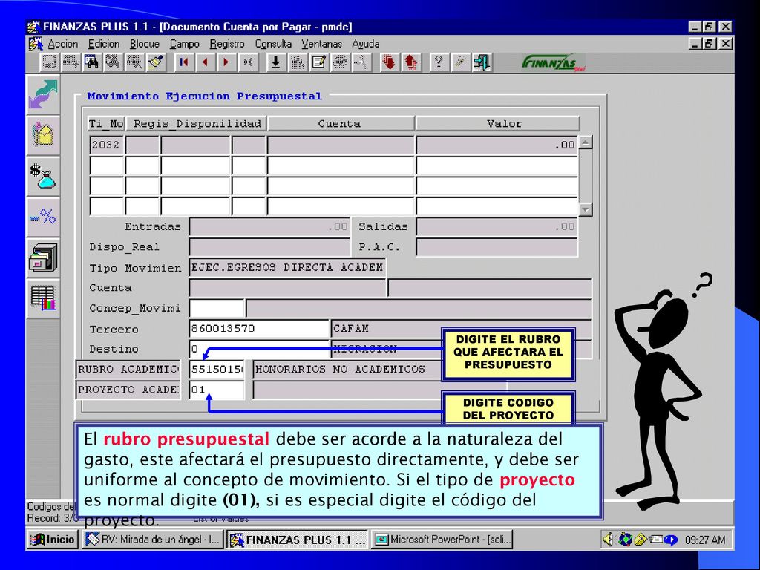
Task: Click the sidebar dollar money bag icon
Action: (43, 176)
